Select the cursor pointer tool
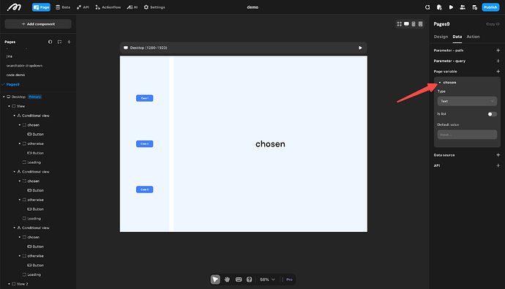505x289 pixels. [215, 279]
